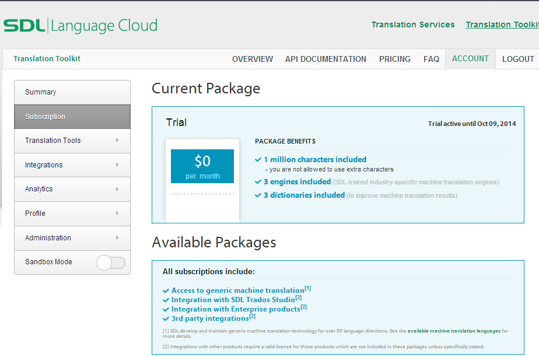This screenshot has width=539, height=357.
Task: Click "Access to generic machine translation" item
Action: pos(238,290)
